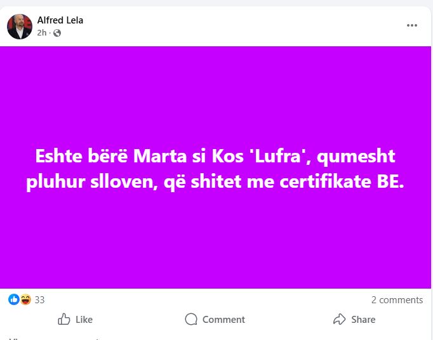The image size is (433, 340).
Task: Click the globe public audience icon
Action: coord(58,33)
